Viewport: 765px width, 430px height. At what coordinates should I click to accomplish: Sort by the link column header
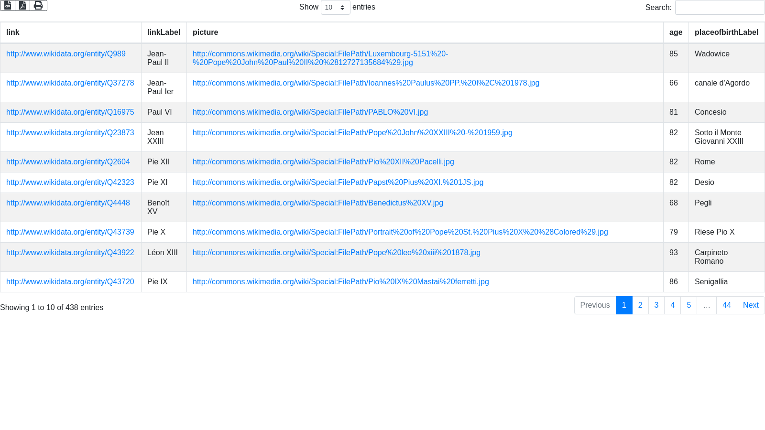[13, 32]
